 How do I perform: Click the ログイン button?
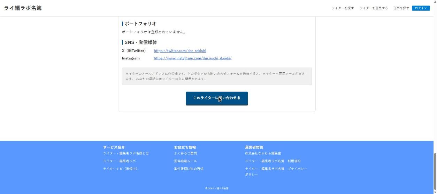(x=421, y=8)
